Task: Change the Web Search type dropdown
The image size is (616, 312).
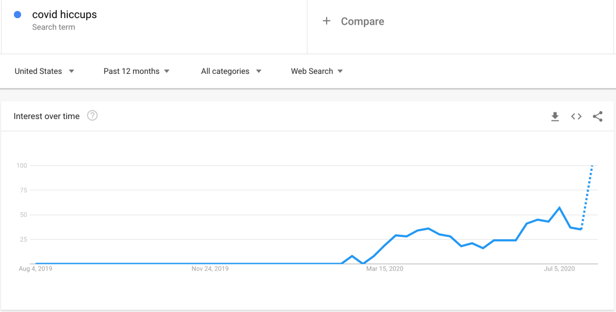Action: tap(316, 71)
